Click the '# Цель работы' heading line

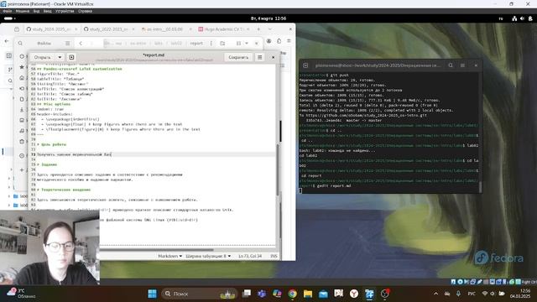[51, 144]
